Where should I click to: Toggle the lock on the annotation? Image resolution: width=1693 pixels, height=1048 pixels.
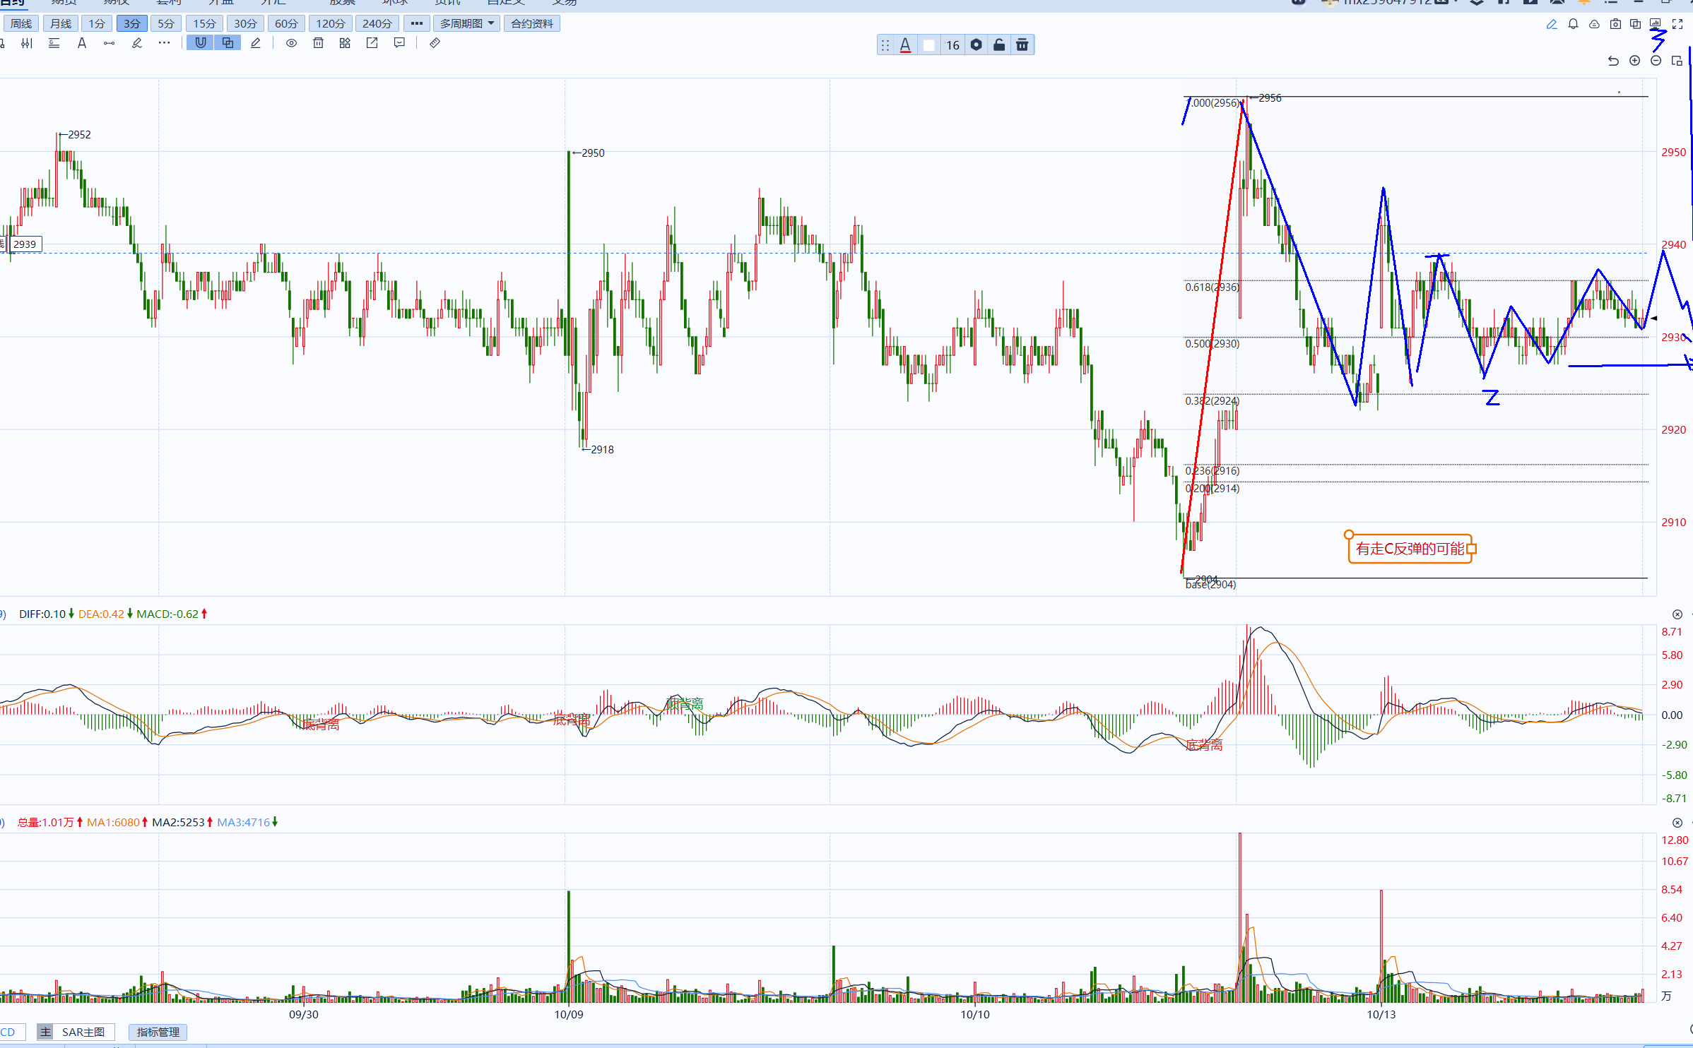coord(999,45)
